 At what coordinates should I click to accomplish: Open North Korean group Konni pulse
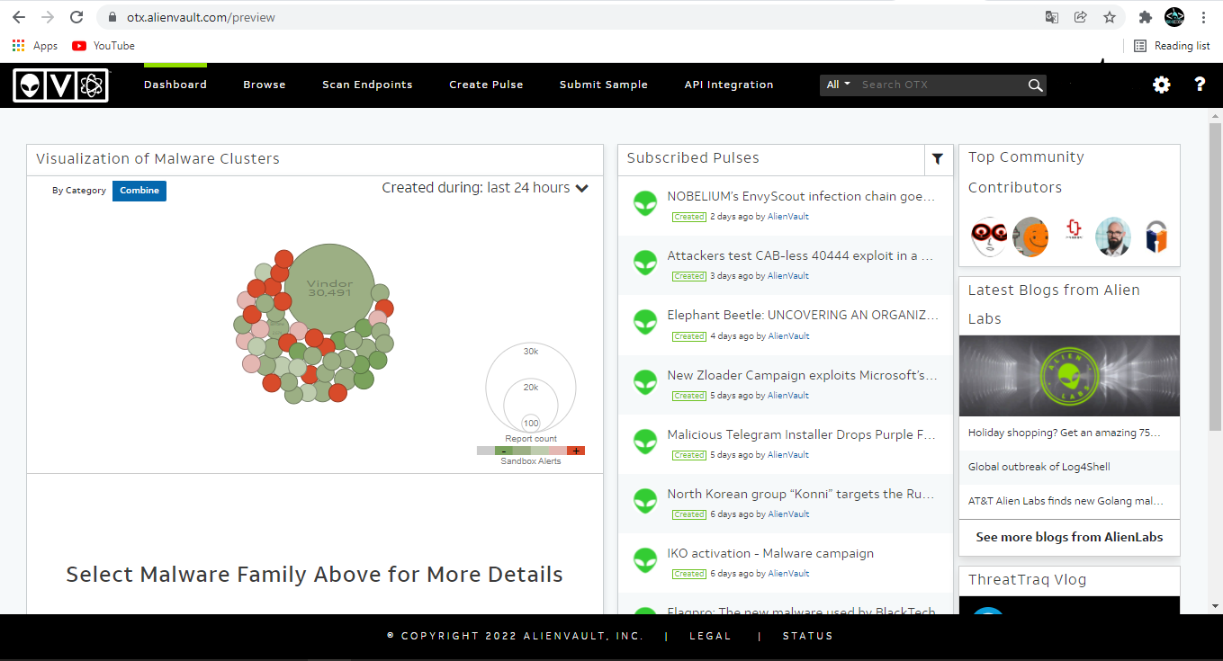[x=802, y=494]
